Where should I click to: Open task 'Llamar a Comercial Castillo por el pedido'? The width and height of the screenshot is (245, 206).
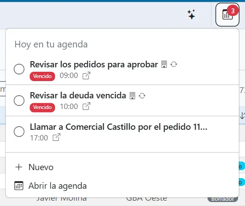click(x=119, y=127)
